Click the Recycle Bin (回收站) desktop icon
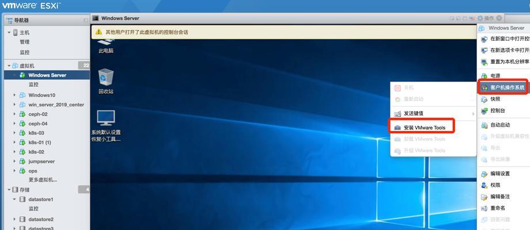Image resolution: width=530 pixels, height=230 pixels. [106, 81]
